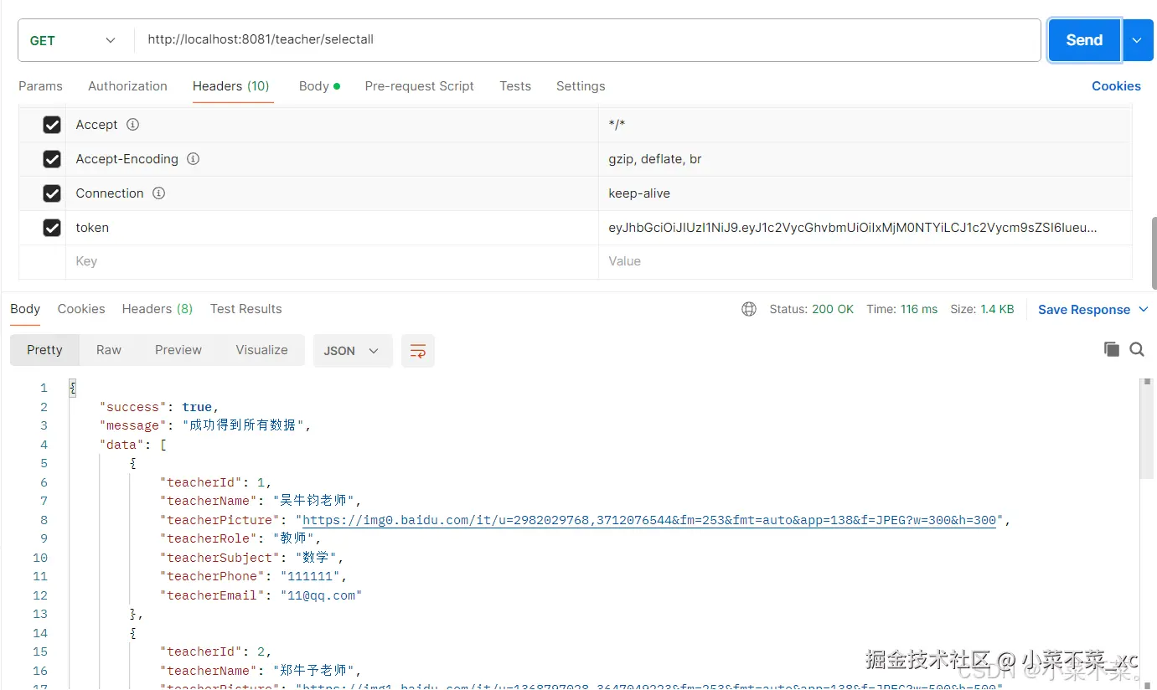Viewport: 1157px width, 690px height.
Task: Click the "message" line in response
Action: pos(205,425)
